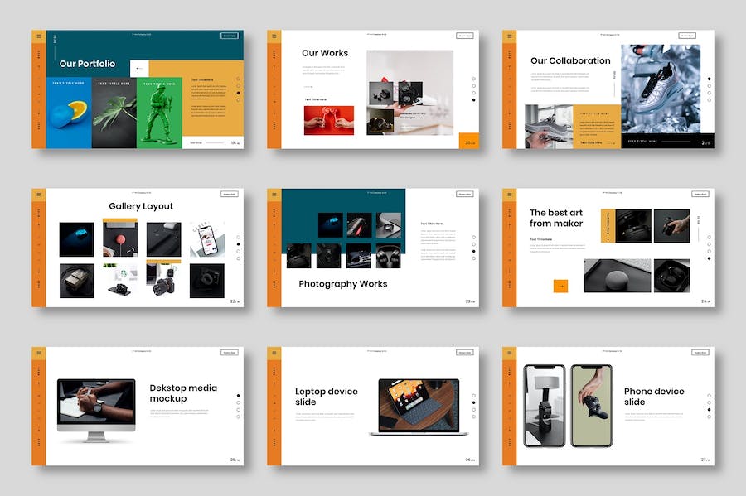Click the iMac mockup on Dekstop slide
The height and width of the screenshot is (496, 746).
point(96,409)
